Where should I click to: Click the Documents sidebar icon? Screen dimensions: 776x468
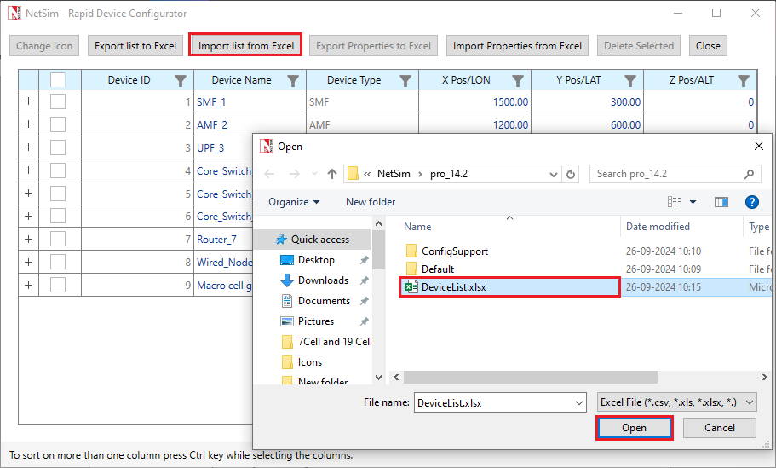[287, 301]
